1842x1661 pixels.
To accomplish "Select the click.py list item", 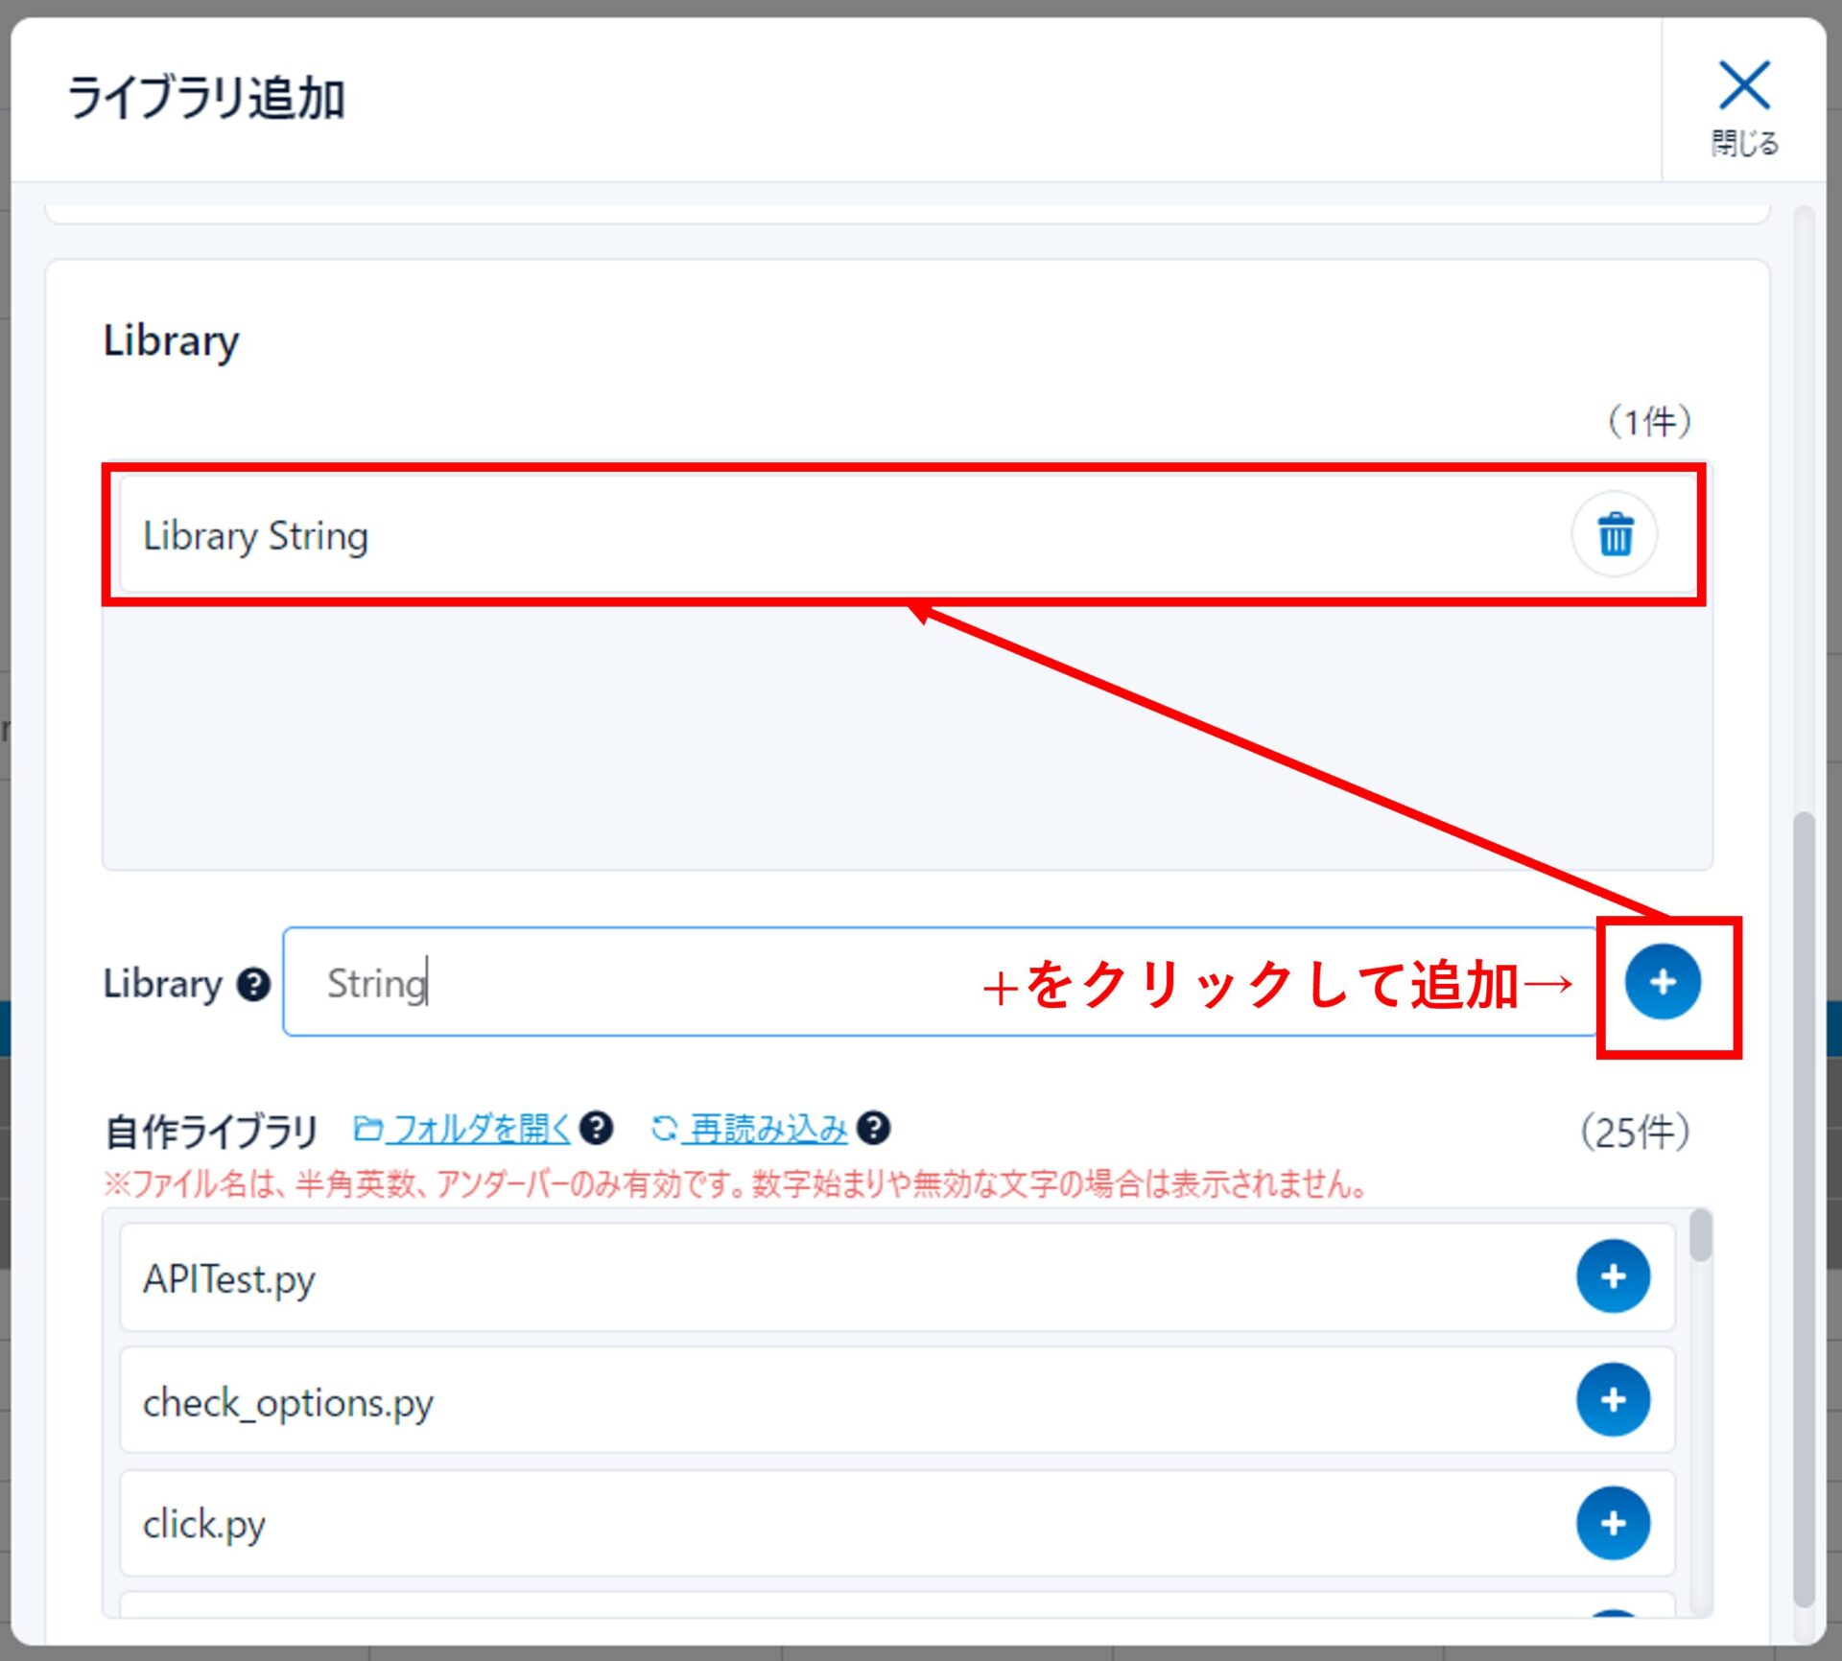I will [767, 1524].
